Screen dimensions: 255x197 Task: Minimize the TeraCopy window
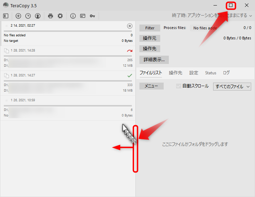coord(215,6)
